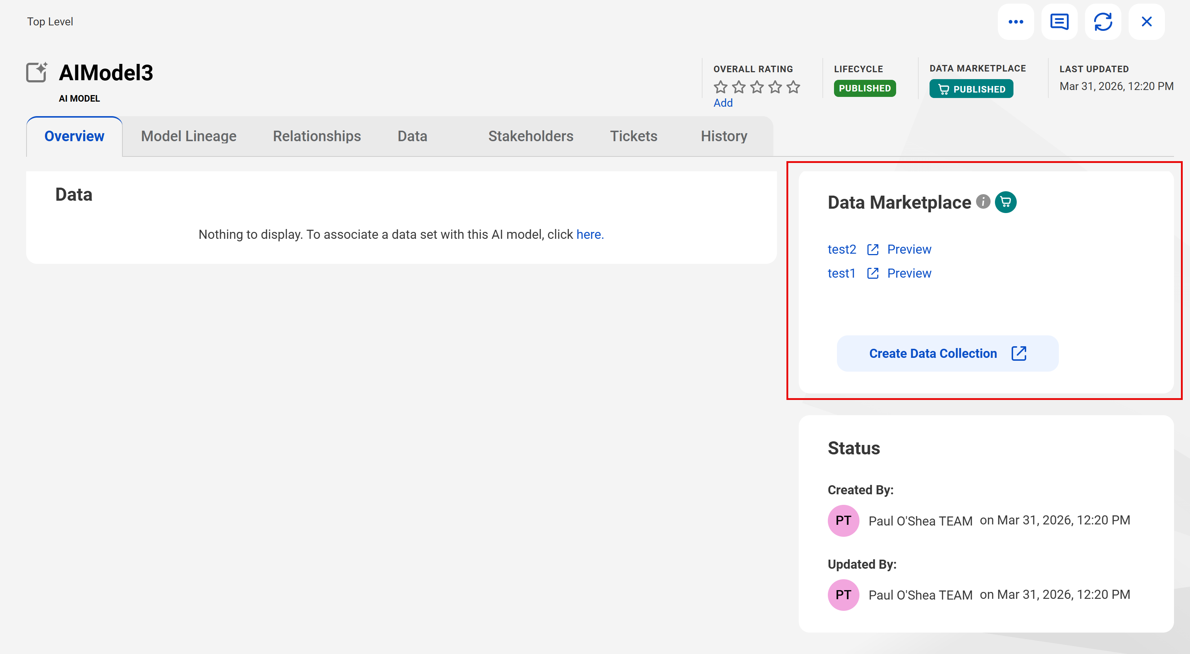Screen dimensions: 1190x654
Task: Click the teal cart icon by Data Marketplace
Action: click(1005, 202)
